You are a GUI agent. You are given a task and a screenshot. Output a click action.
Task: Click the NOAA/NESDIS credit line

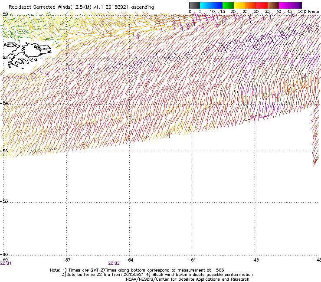[187, 279]
